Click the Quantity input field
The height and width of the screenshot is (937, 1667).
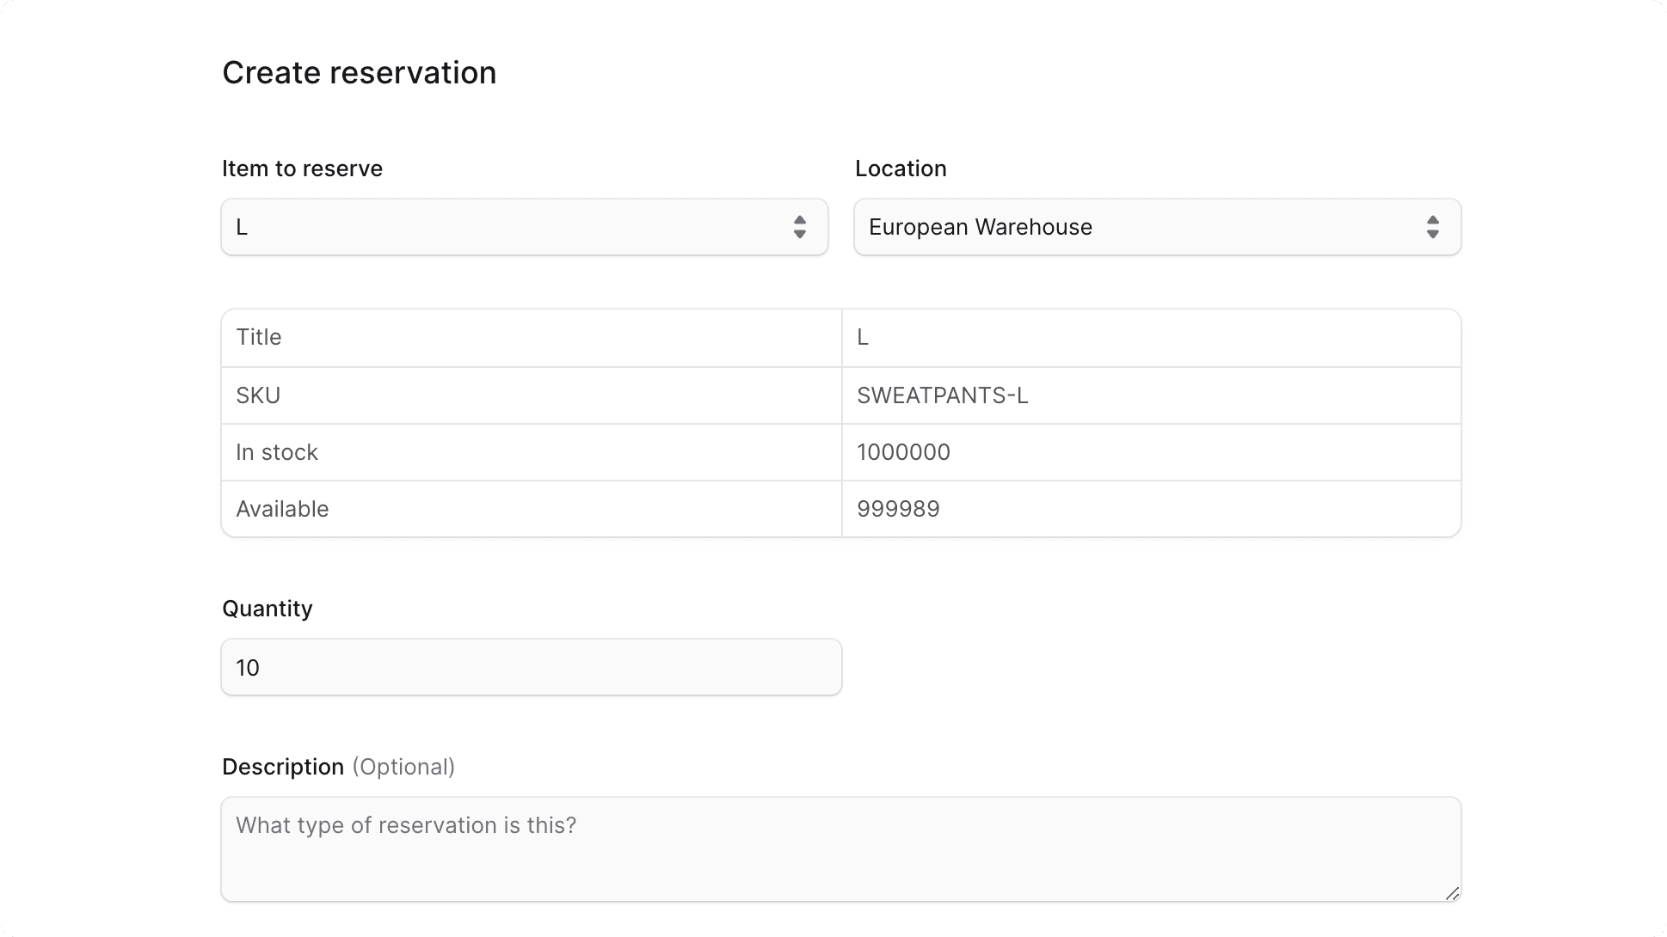[531, 667]
